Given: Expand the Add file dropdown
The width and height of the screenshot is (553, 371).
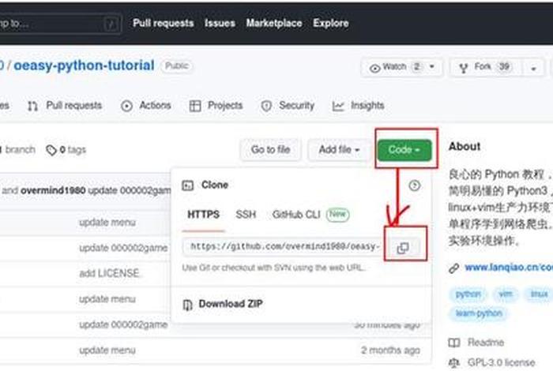Looking at the screenshot, I should (x=339, y=150).
